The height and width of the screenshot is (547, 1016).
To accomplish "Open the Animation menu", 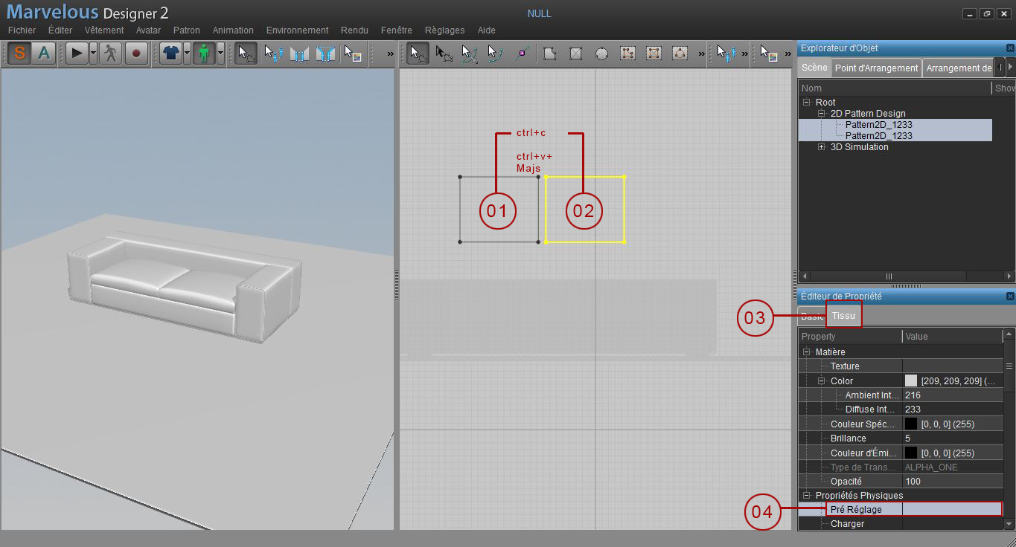I will tap(233, 30).
